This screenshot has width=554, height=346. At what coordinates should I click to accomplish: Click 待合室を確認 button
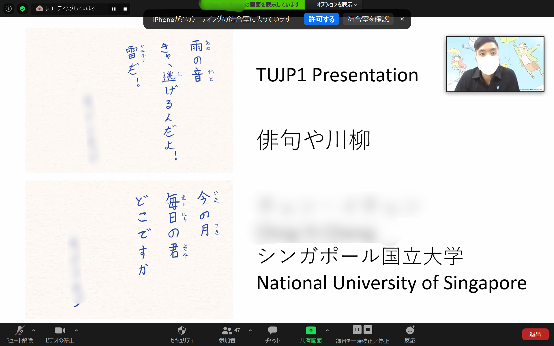click(368, 19)
